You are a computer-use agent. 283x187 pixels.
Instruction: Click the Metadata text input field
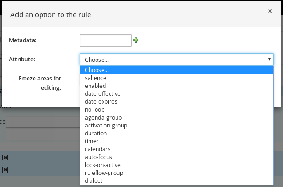(x=106, y=40)
